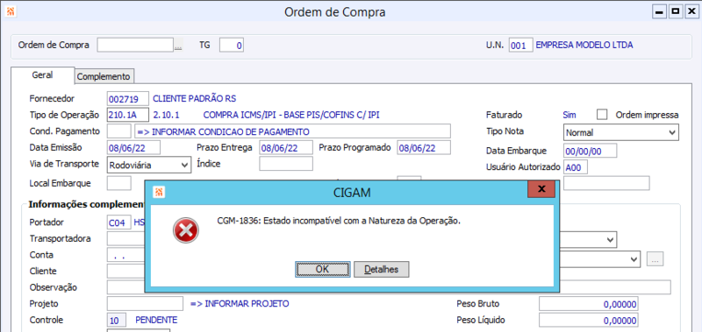Click the Peso Líquido value field
Image resolution: width=702 pixels, height=332 pixels.
(588, 320)
